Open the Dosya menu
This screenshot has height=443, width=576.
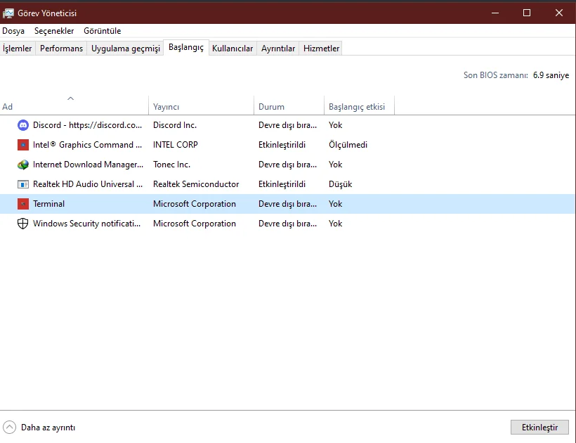pos(13,31)
